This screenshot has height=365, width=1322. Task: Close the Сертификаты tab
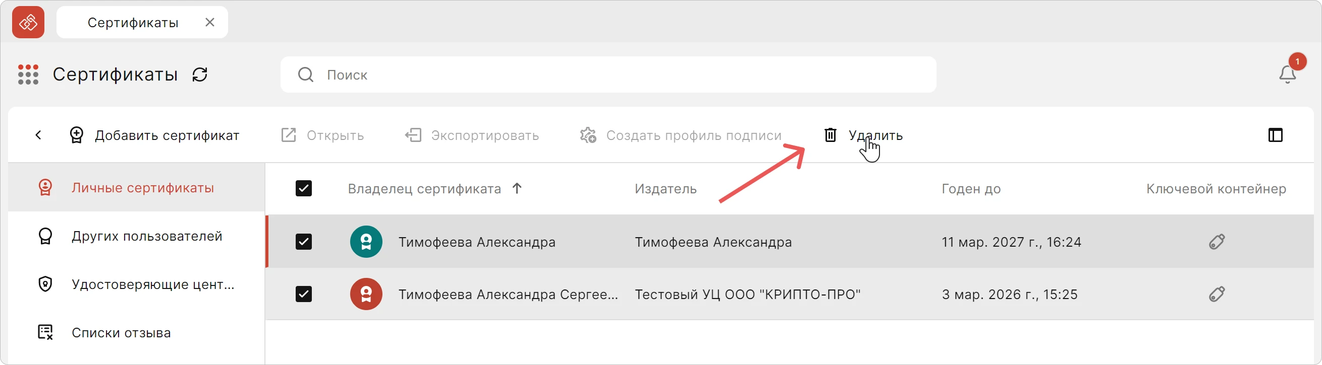[x=210, y=22]
